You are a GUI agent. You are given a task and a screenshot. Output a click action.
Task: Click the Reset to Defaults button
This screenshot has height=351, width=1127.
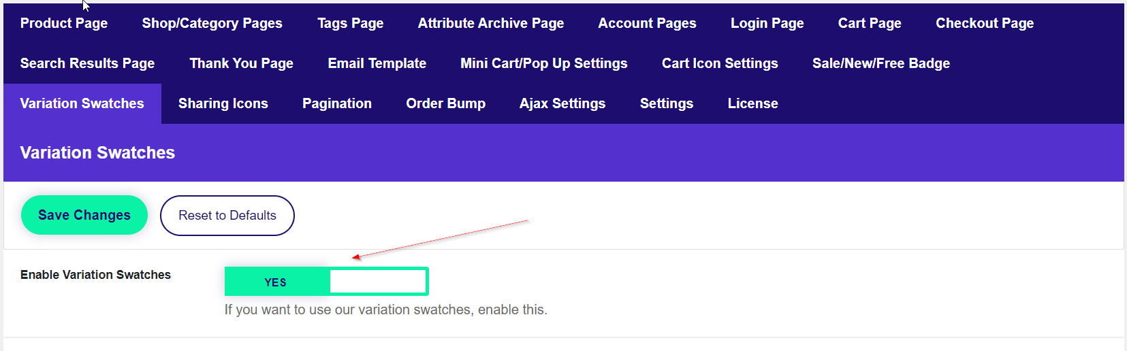point(227,216)
